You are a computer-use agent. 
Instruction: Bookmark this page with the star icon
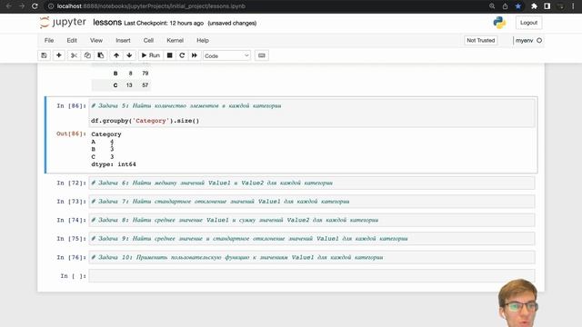[x=518, y=6]
